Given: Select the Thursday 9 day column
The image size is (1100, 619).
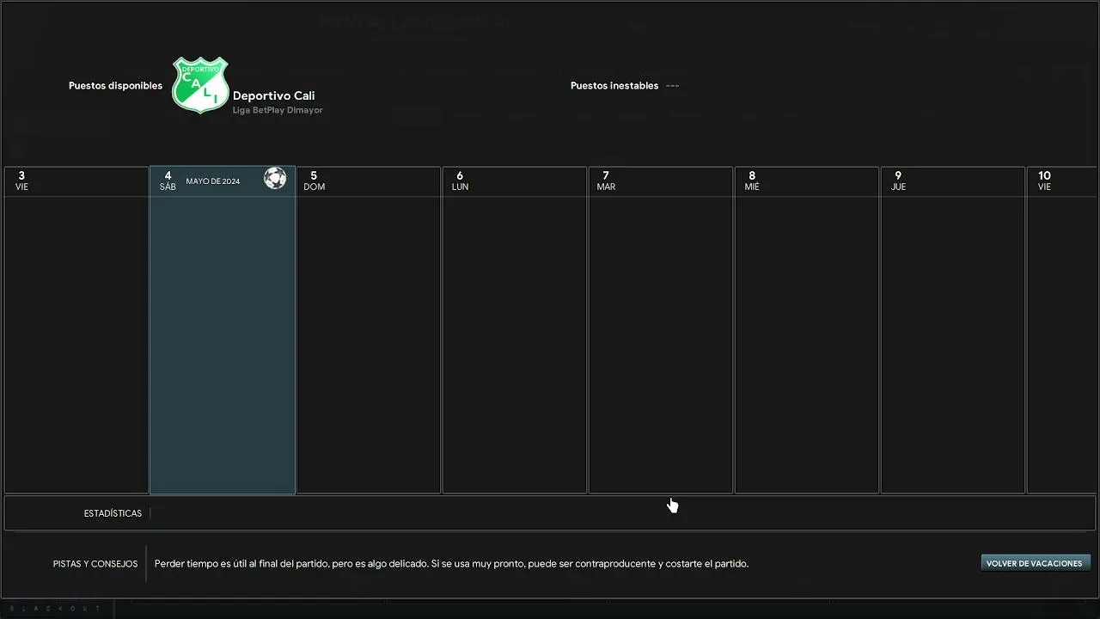Looking at the screenshot, I should (x=953, y=330).
